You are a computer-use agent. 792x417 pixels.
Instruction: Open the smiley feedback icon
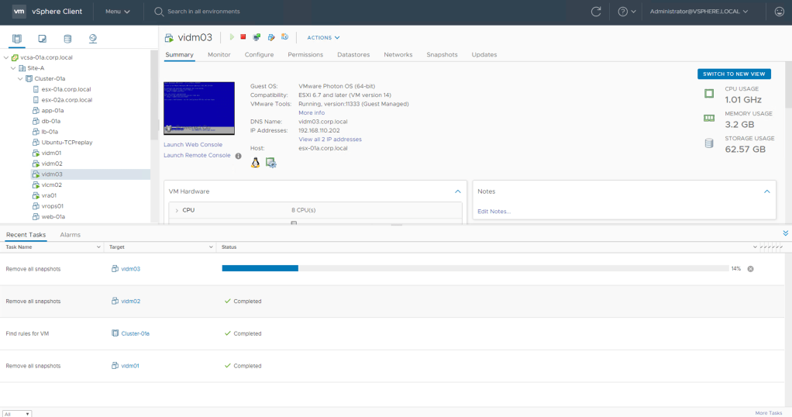pyautogui.click(x=779, y=12)
